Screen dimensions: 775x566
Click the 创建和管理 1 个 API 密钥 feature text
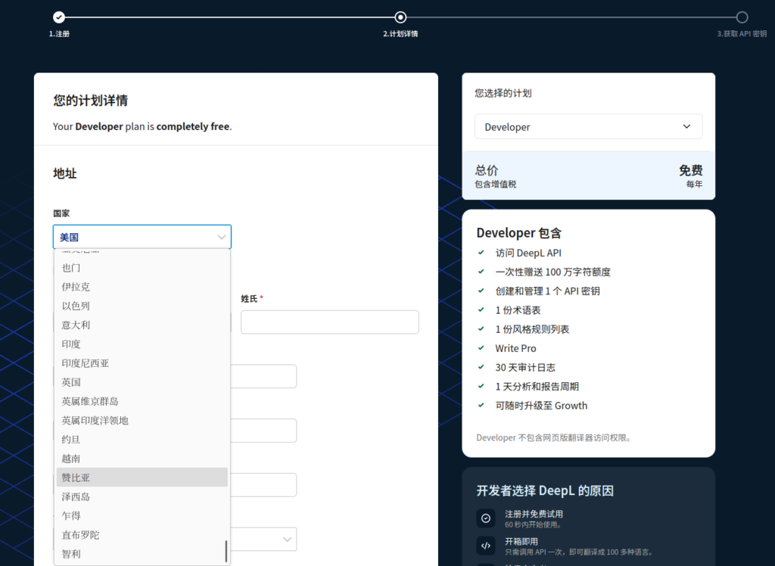(x=548, y=291)
